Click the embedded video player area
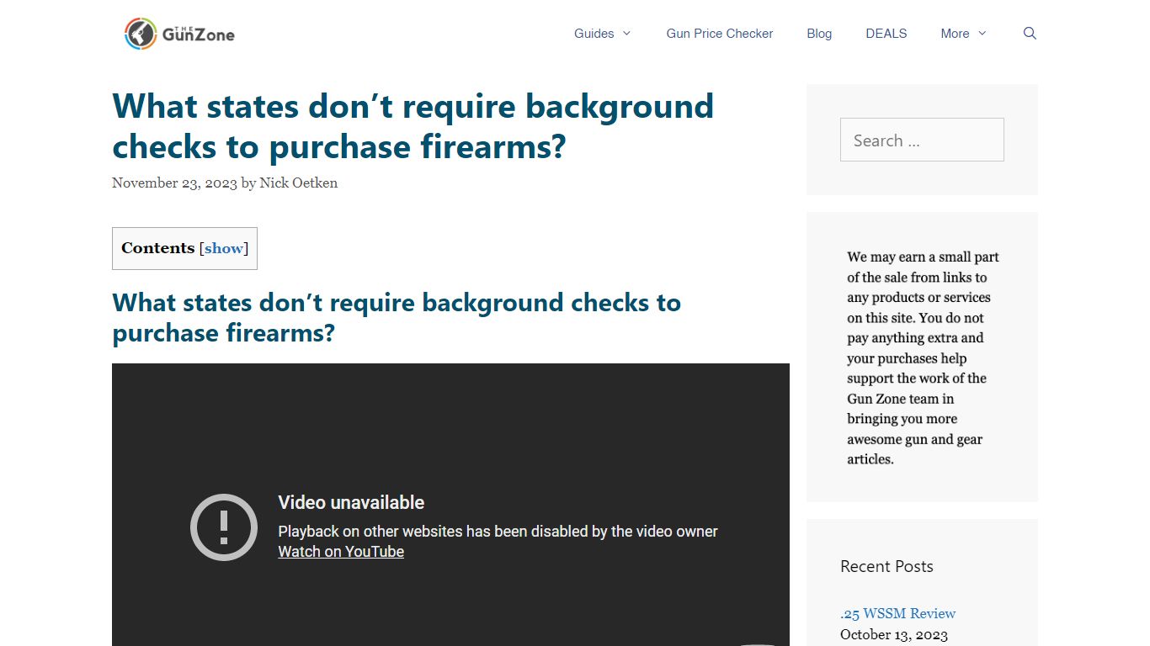 coord(450,505)
